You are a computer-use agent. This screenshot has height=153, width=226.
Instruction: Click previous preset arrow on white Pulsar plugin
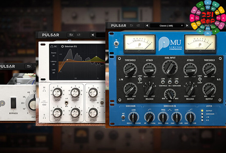click(x=93, y=35)
